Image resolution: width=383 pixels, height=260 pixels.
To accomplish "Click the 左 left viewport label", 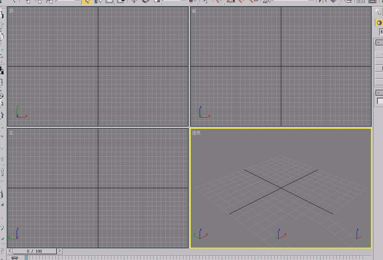I will pos(11,133).
